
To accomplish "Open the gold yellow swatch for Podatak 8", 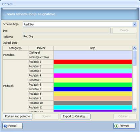I will [x=93, y=94].
